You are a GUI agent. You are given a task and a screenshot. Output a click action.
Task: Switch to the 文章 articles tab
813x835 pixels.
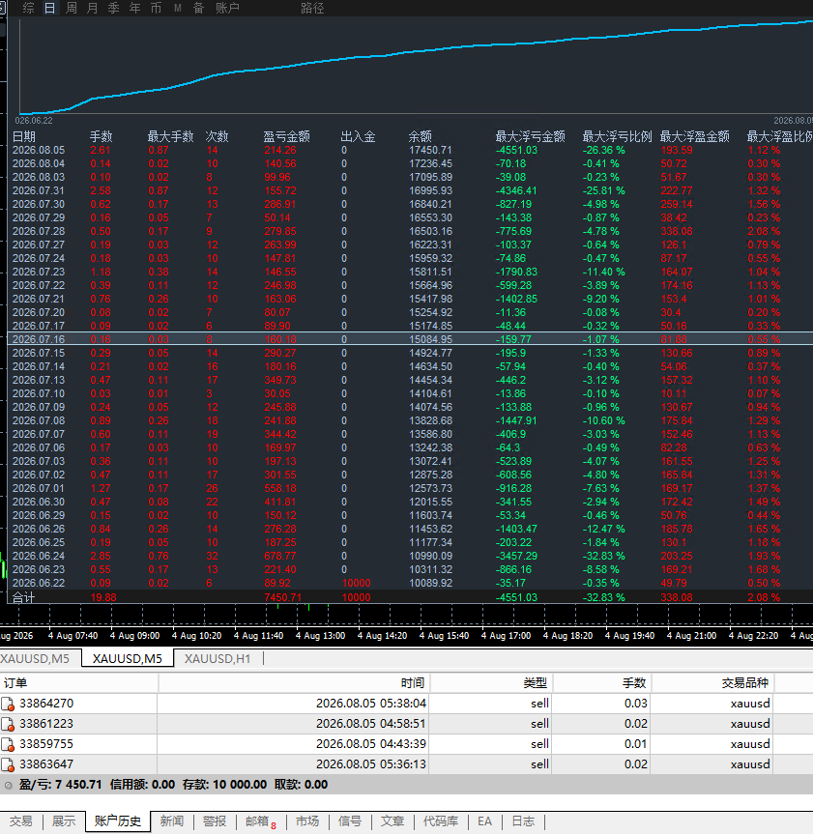[392, 821]
